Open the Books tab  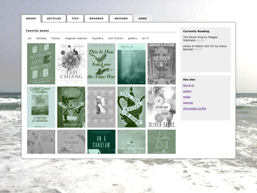(31, 19)
